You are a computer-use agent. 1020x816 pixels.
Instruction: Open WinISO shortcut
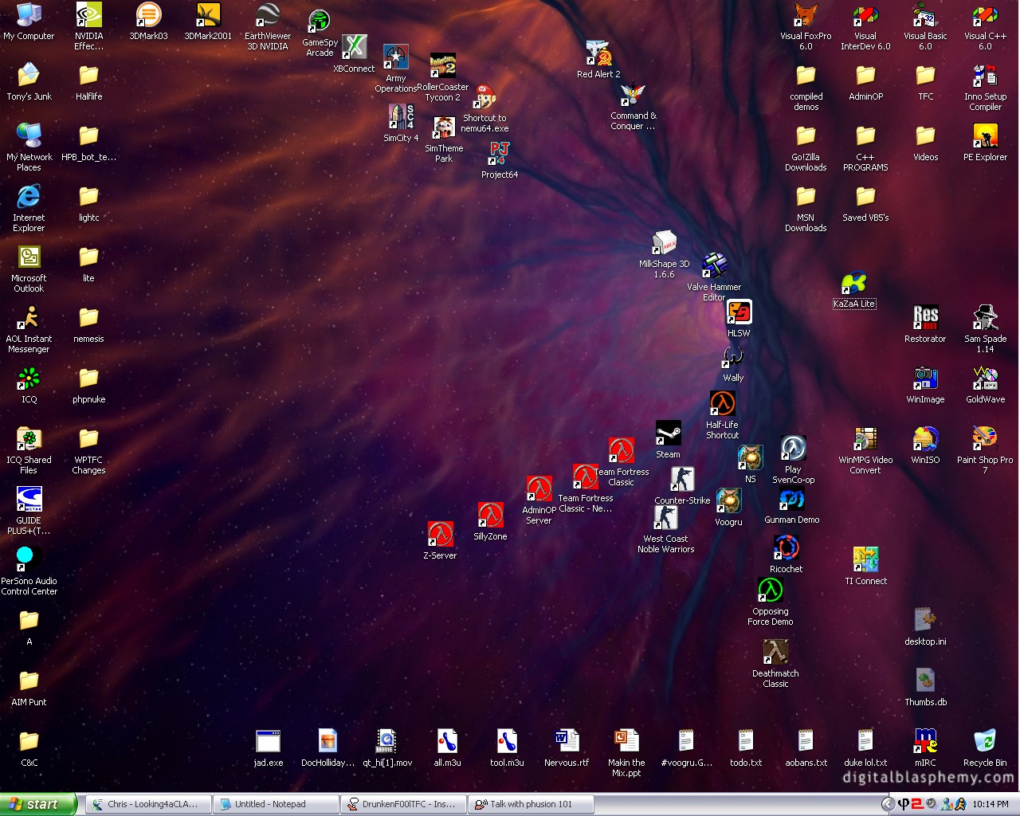click(925, 445)
